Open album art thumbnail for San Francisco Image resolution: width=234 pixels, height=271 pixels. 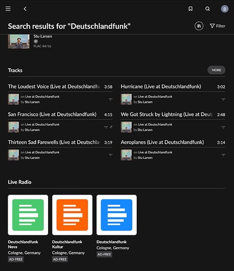pos(14,127)
